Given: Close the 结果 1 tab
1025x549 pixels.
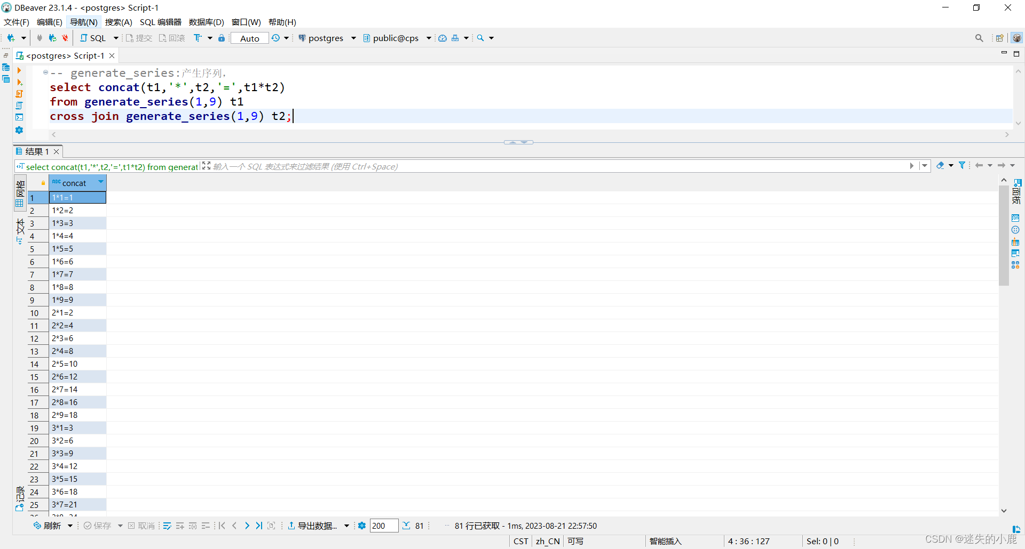Looking at the screenshot, I should click(57, 151).
